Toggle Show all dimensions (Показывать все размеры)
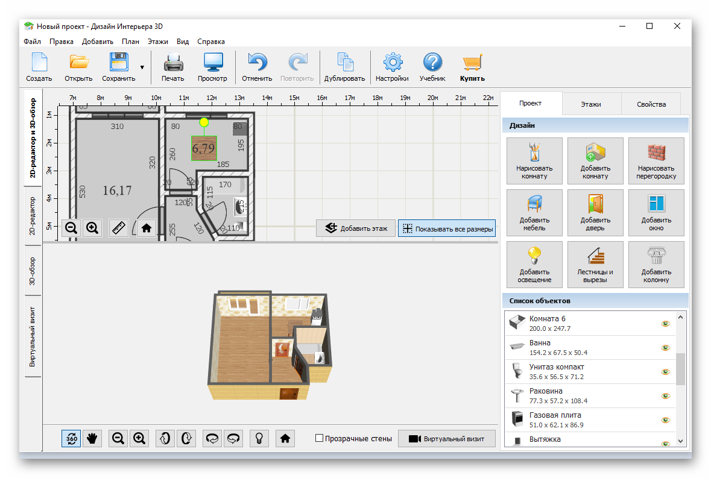 click(447, 228)
